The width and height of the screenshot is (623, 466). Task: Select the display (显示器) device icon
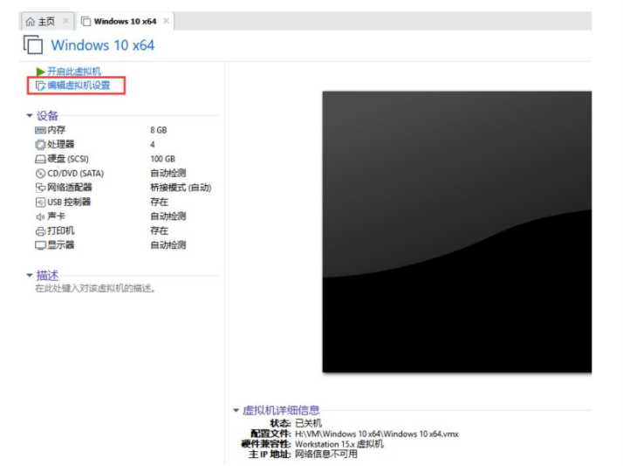(40, 245)
